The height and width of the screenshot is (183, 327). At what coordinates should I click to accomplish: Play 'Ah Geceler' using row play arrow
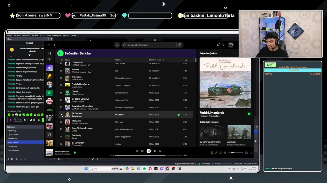pos(61,115)
